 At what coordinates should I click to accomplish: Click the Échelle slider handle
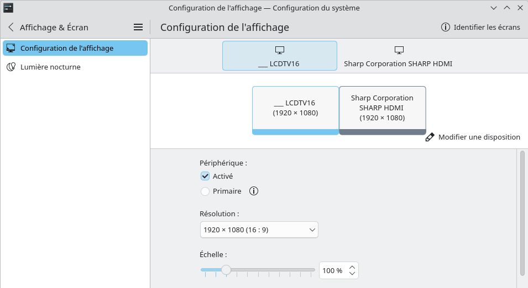226,270
